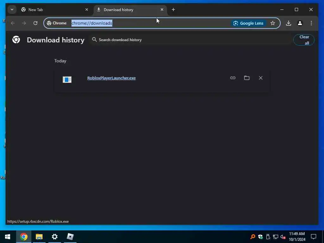The height and width of the screenshot is (243, 324).
Task: Open the downloads toolbar icon
Action: pos(289,23)
